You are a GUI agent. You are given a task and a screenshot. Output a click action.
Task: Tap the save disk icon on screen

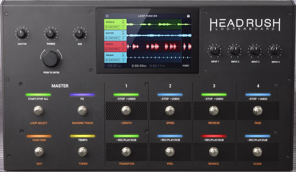coord(188,16)
